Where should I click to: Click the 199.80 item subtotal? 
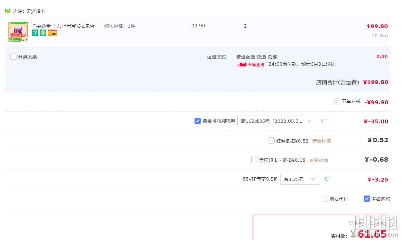pyautogui.click(x=377, y=27)
